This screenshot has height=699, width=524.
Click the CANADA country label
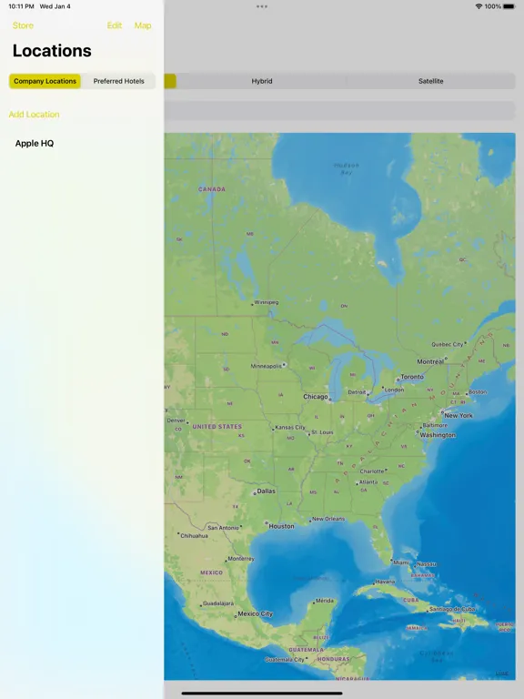tap(212, 189)
